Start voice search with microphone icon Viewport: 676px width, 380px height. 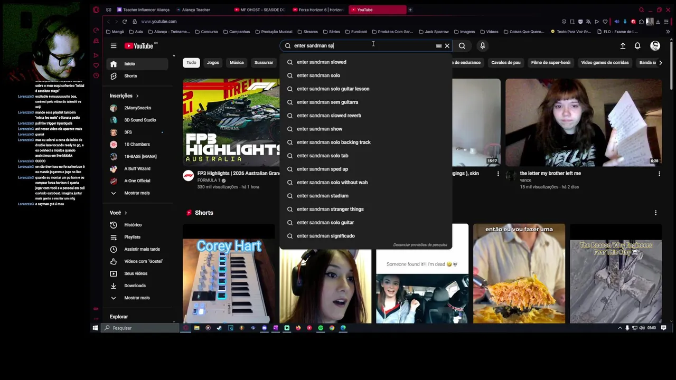click(x=483, y=46)
